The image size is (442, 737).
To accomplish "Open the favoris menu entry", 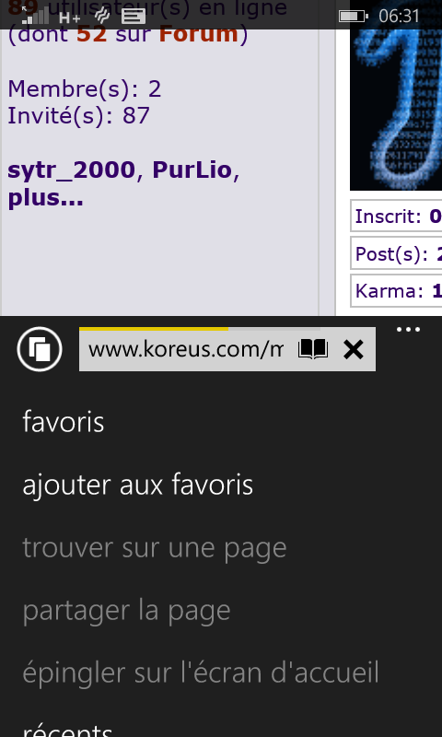I will tap(64, 422).
